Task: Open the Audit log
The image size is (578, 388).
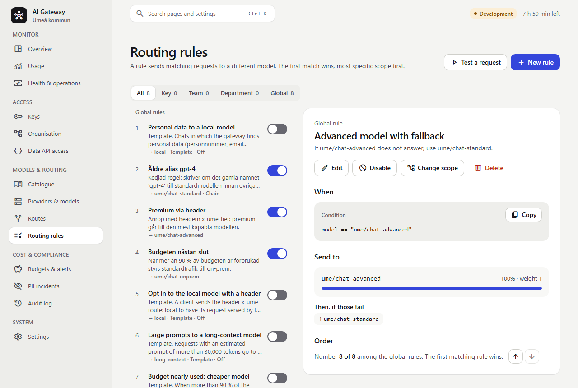Action: (56, 303)
